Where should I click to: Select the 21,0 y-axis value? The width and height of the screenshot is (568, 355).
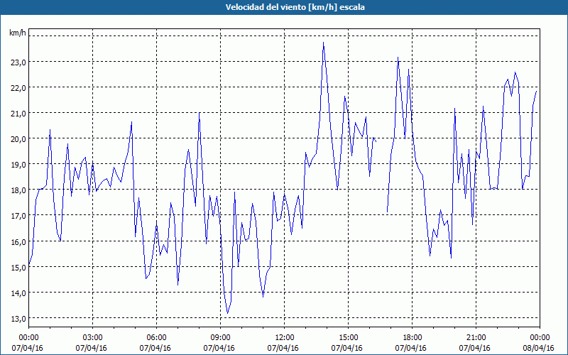point(18,114)
